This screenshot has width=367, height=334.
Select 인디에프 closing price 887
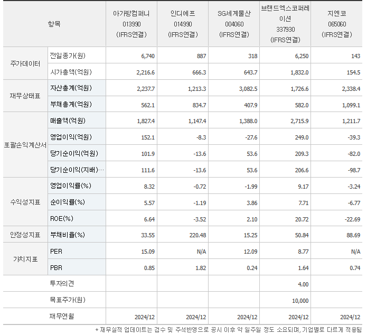(201, 56)
